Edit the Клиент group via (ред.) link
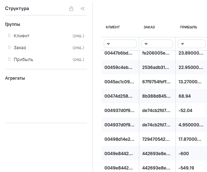The width and height of the screenshot is (207, 172). (x=78, y=36)
